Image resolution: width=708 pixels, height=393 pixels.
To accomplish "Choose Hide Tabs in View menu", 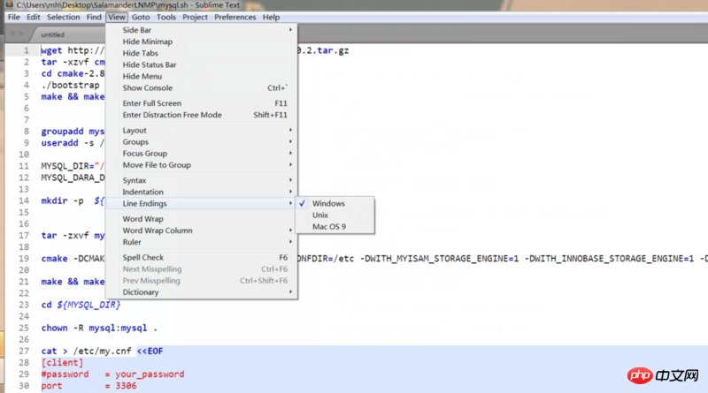I will pyautogui.click(x=202, y=53).
